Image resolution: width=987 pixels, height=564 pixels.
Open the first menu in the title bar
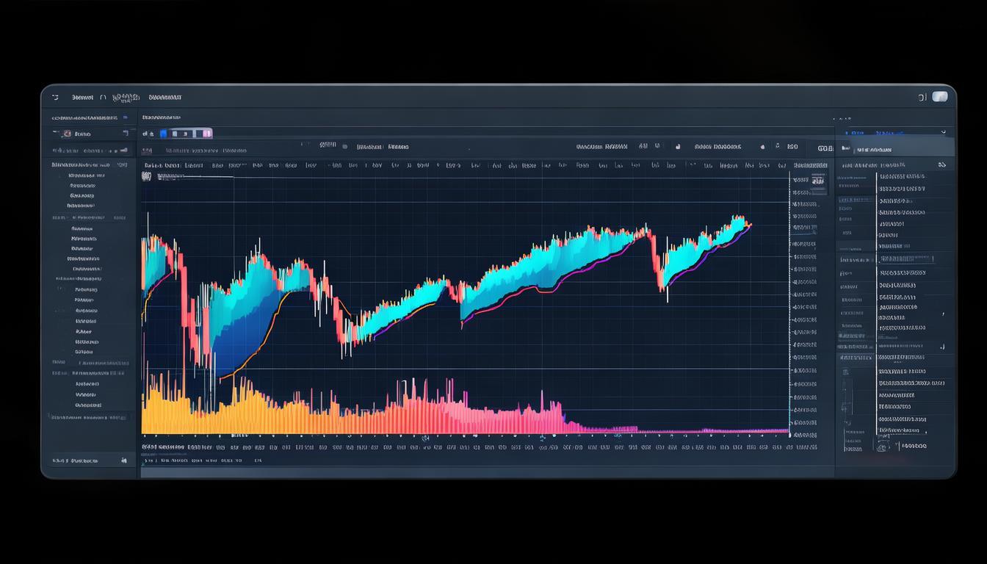(x=82, y=97)
